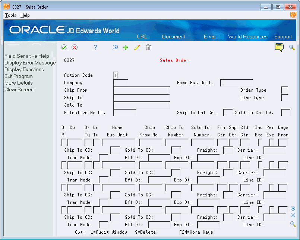The image size is (300, 240).
Task: Click the 9=Delete option text
Action: pyautogui.click(x=145, y=232)
